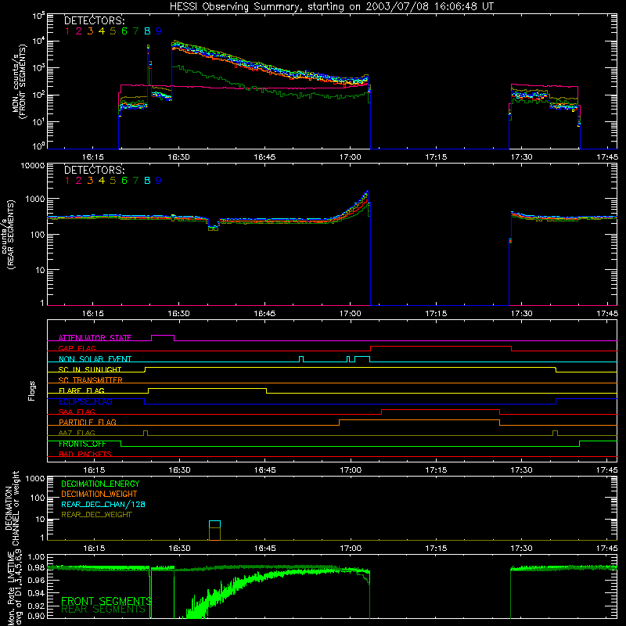Screen dimensions: 626x626
Task: Select the SC_TRANSMITTER flag label
Action: [90, 380]
